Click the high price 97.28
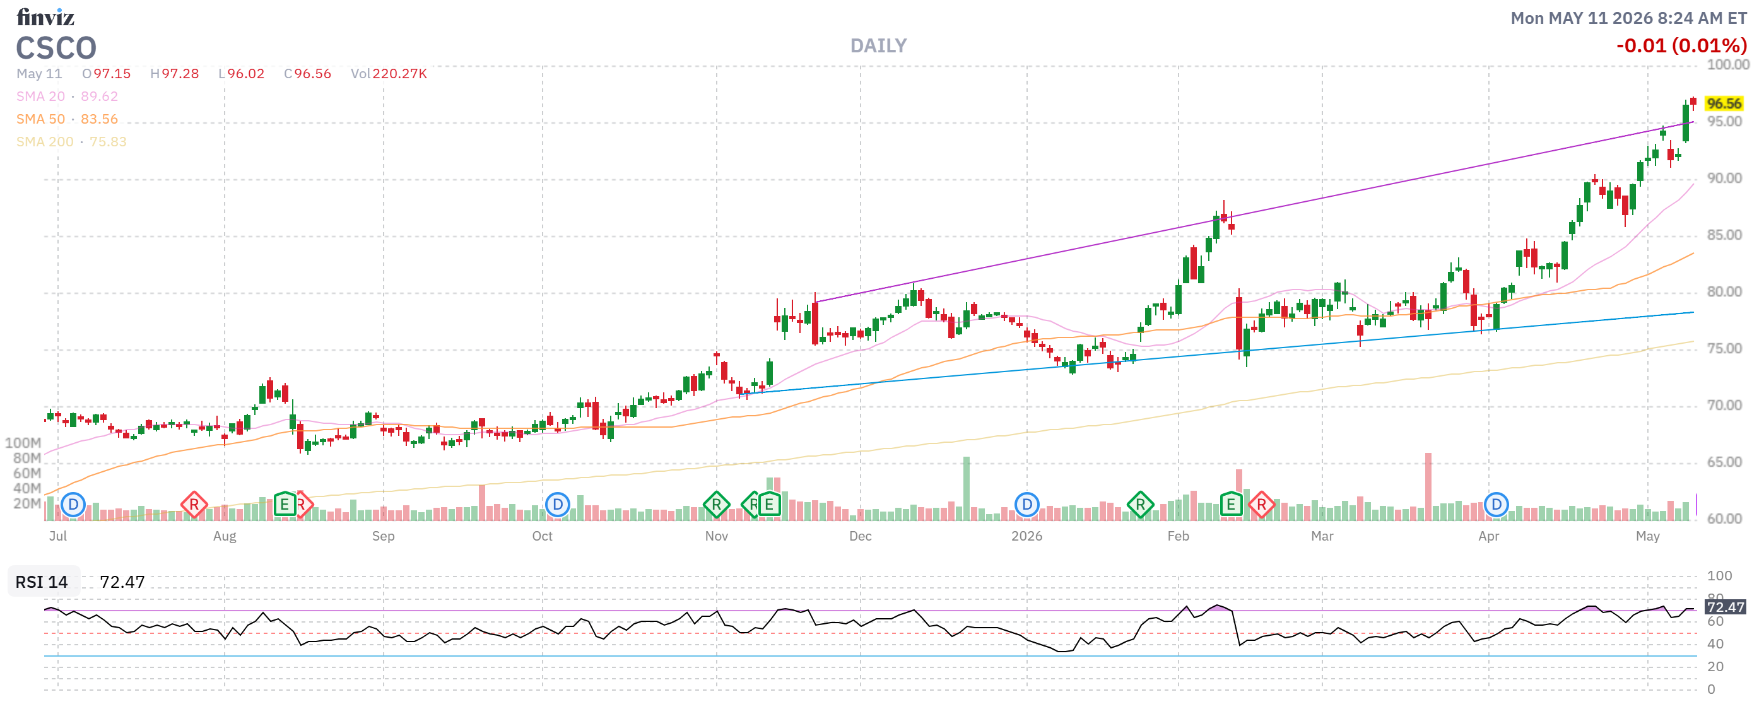The image size is (1764, 709). tap(180, 74)
